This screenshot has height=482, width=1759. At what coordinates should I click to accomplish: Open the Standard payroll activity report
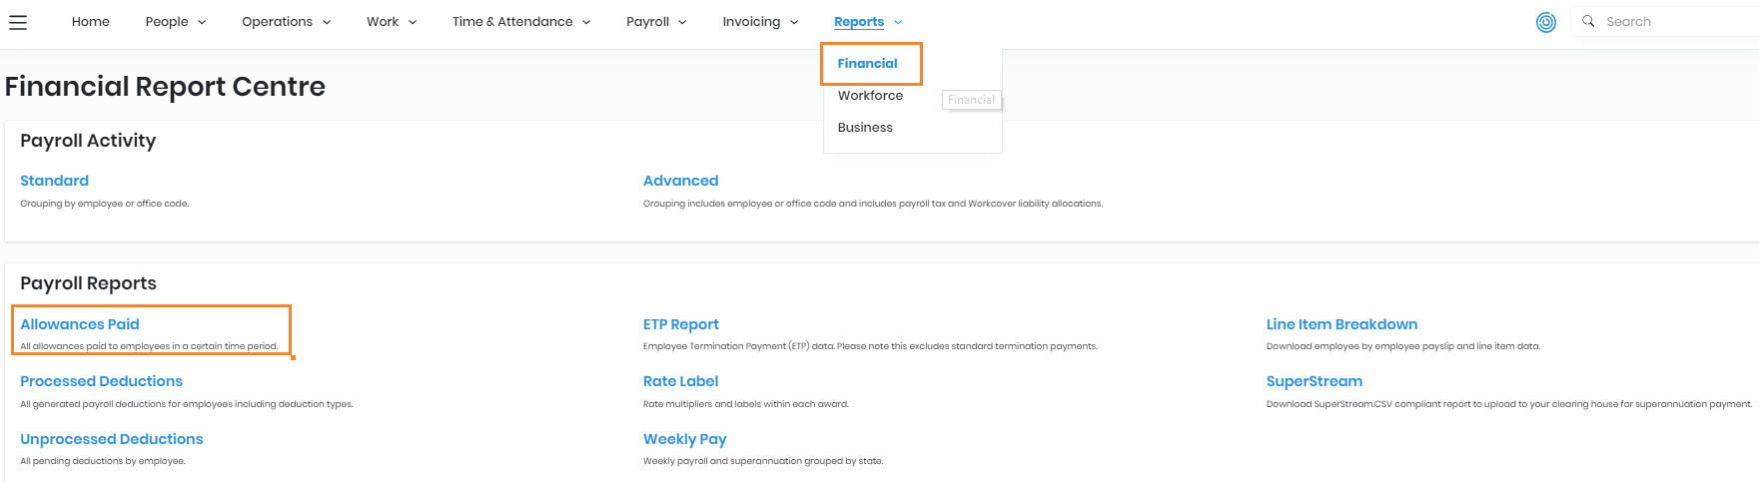(54, 181)
